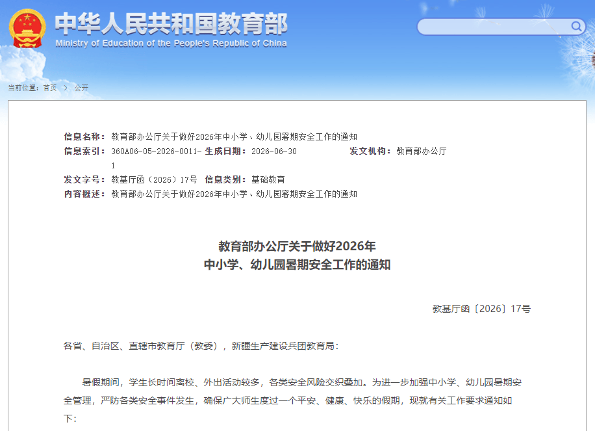Viewport: 595px width, 431px height.
Task: Click the Ministry of Education English subtitle
Action: pos(171,44)
